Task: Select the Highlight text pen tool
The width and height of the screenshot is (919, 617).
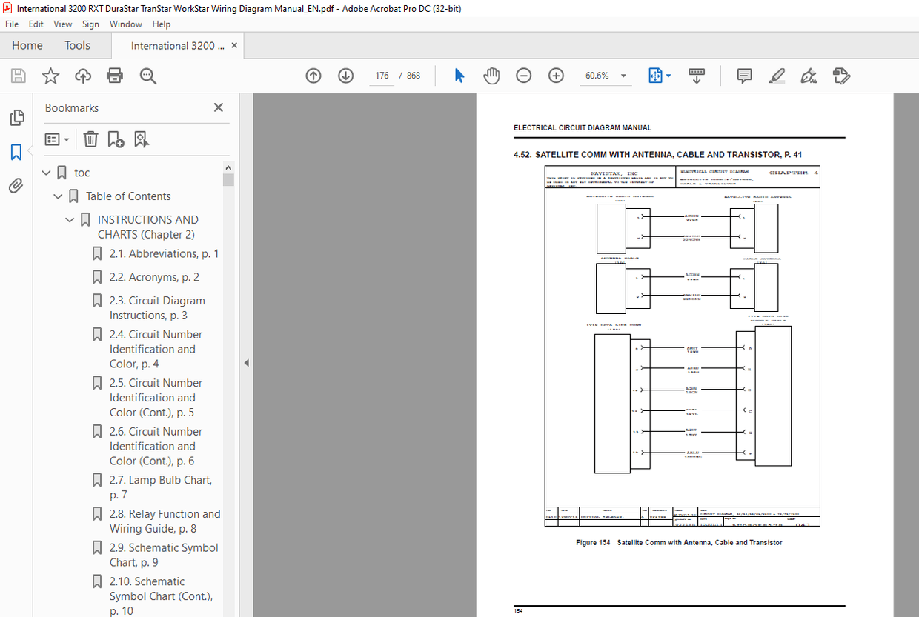Action: click(x=776, y=76)
